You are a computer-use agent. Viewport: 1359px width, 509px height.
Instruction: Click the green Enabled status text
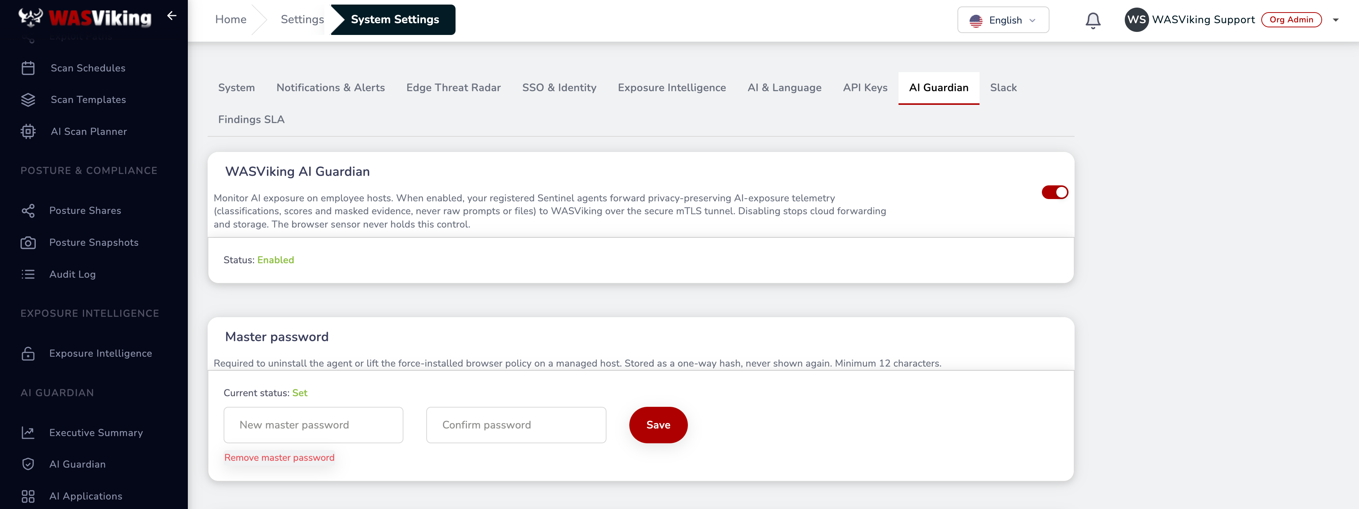click(x=275, y=260)
